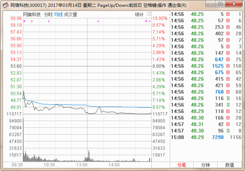Select the tick row with volume 760
The width and height of the screenshot is (245, 171).
tap(206, 92)
